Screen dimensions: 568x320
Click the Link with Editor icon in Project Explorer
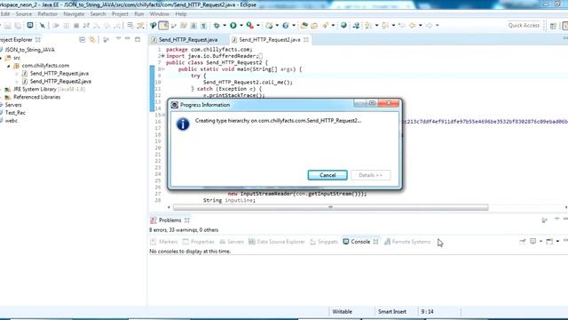coord(92,39)
